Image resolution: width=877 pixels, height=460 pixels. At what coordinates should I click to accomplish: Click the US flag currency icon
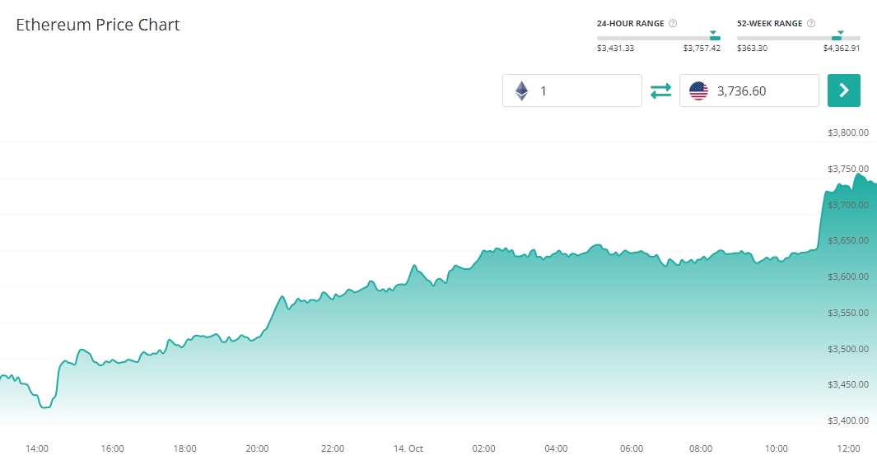[x=698, y=91]
